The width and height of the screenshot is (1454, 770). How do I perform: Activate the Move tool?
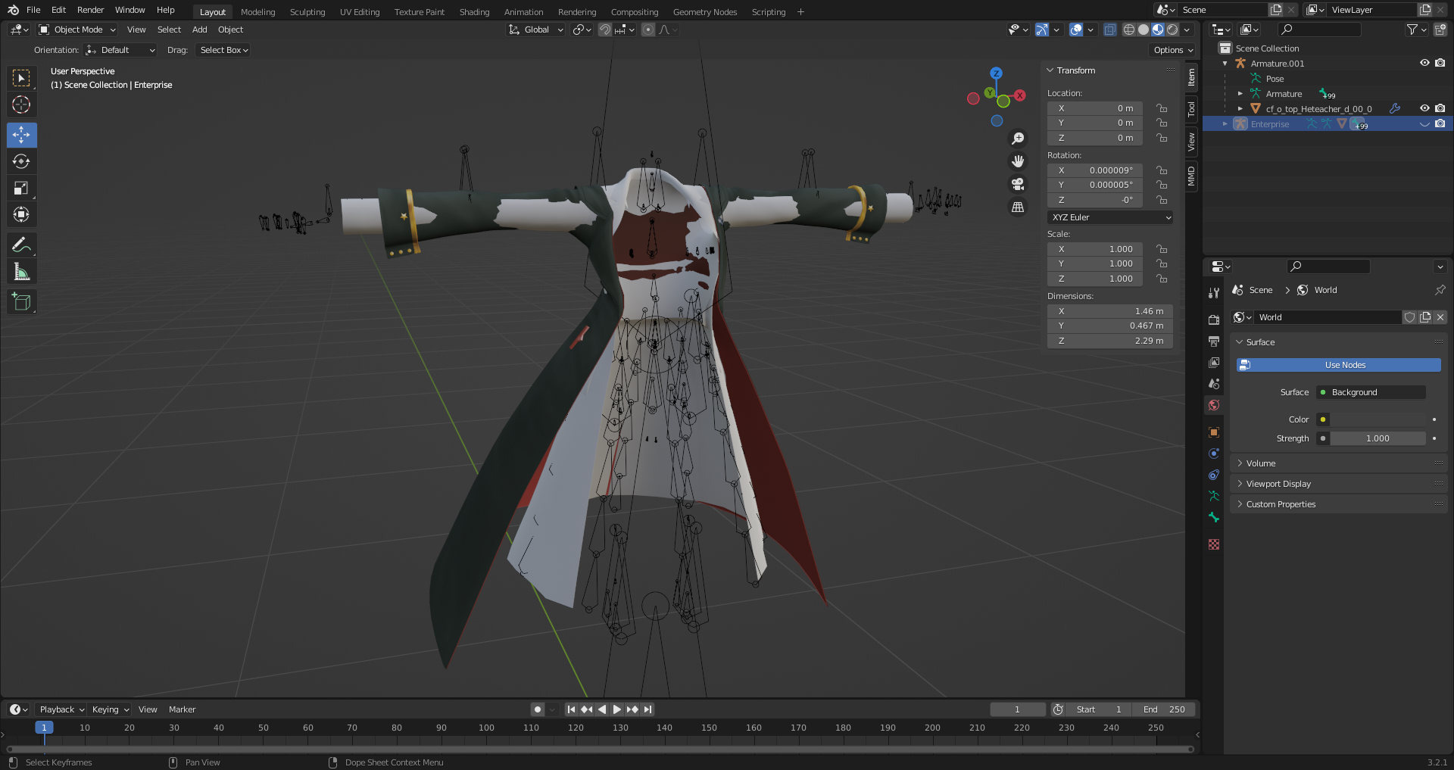21,135
